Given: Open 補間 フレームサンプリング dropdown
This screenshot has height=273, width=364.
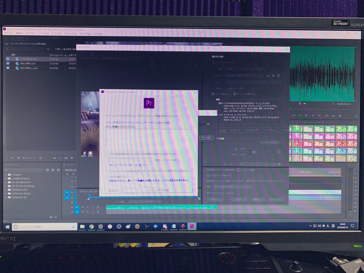Looking at the screenshot, I should [x=232, y=187].
